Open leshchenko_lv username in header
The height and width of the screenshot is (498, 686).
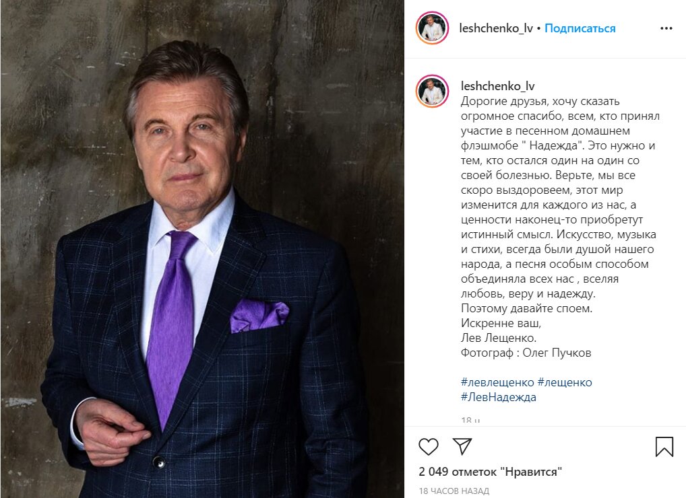pyautogui.click(x=496, y=28)
